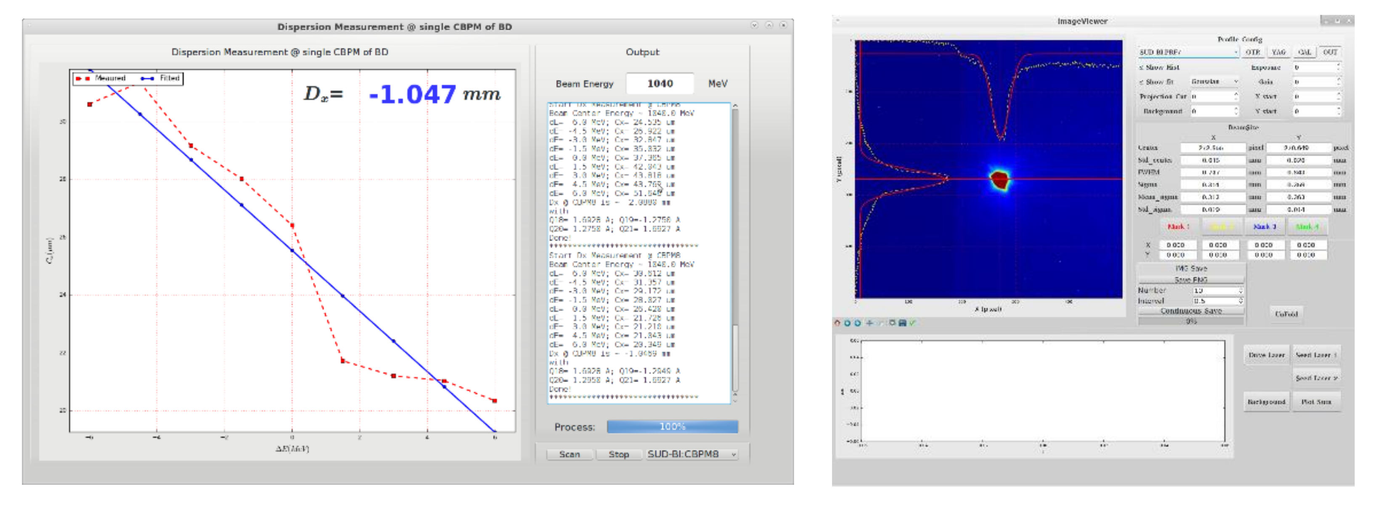Adjust the Exposure spinbox arrows
This screenshot has height=505, width=1378.
[1338, 67]
